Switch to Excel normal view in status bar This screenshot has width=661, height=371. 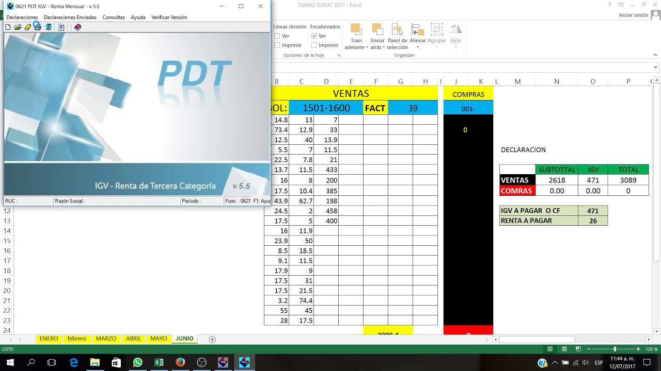click(550, 349)
